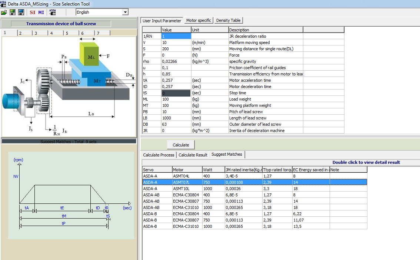Screen dimensions: 420x260
Task: Click the Value column header
Action: point(176,30)
